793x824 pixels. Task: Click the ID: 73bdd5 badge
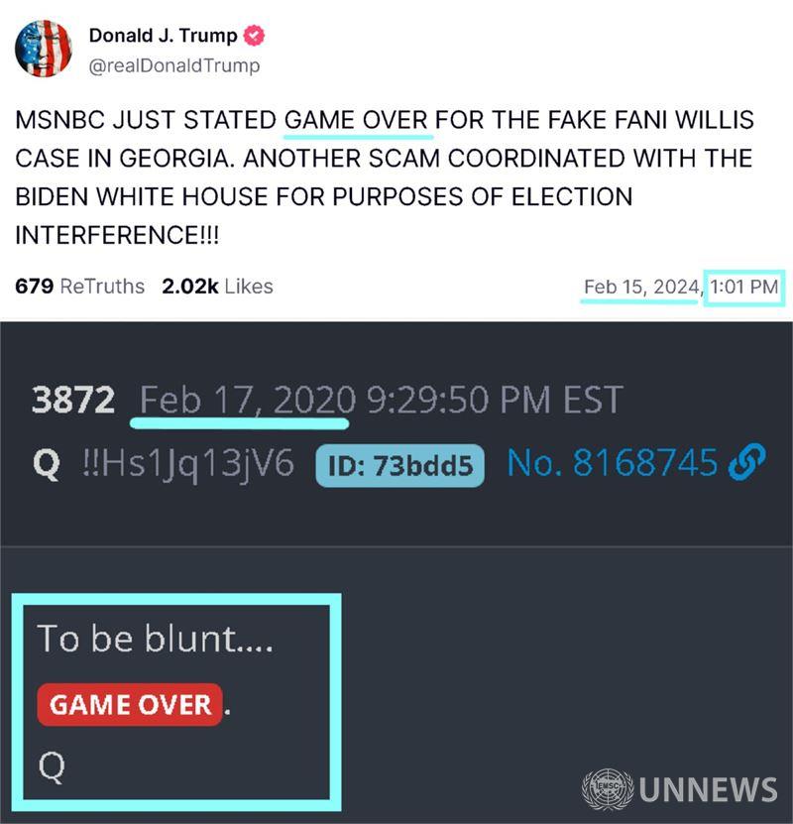click(x=399, y=466)
